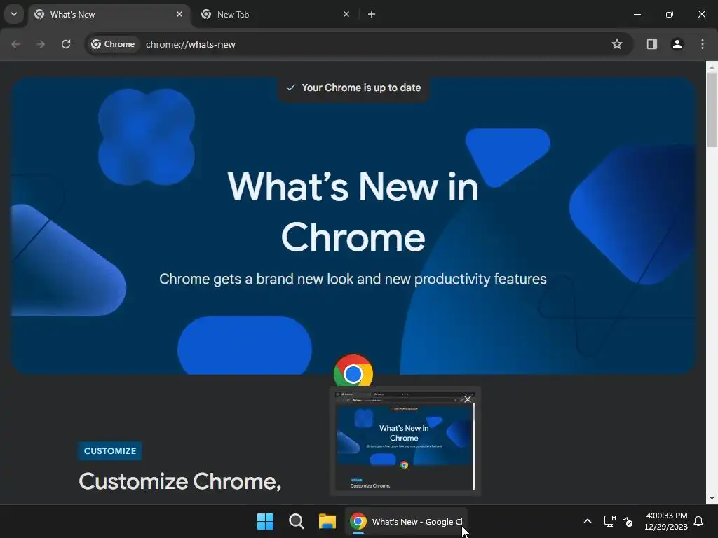This screenshot has height=538, width=718.
Task: Click the 'Customize Chrome,' heading
Action: (x=180, y=482)
